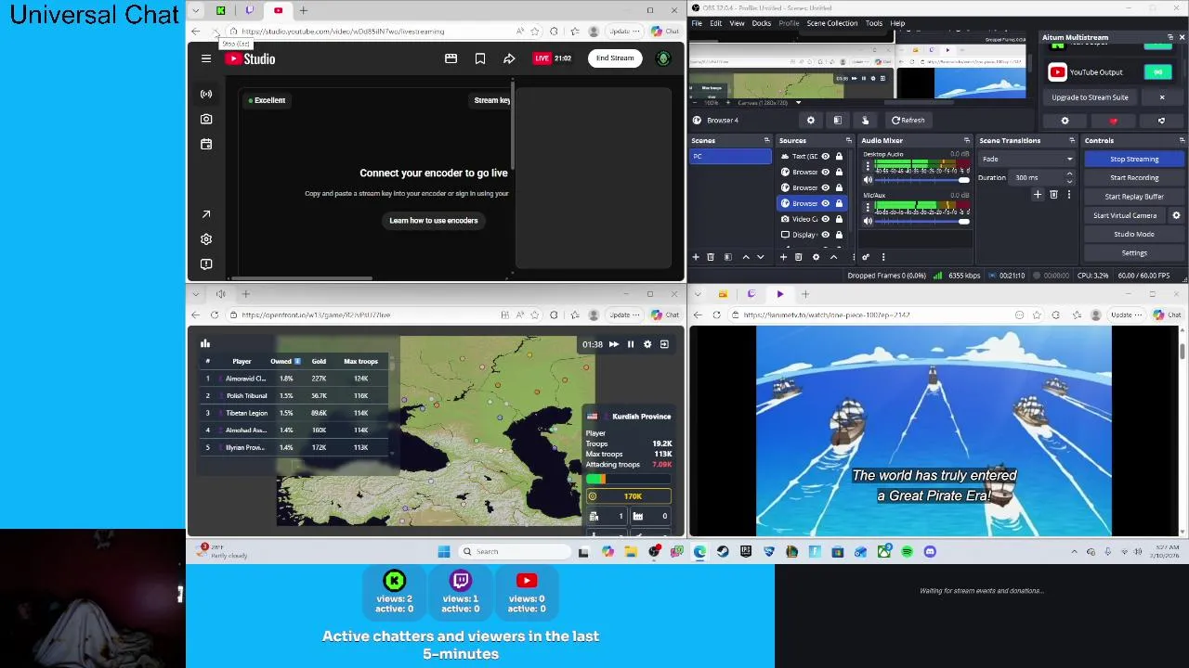Image resolution: width=1189 pixels, height=668 pixels.
Task: Open OpenFront leaderboard bar-chart icon
Action: [205, 343]
